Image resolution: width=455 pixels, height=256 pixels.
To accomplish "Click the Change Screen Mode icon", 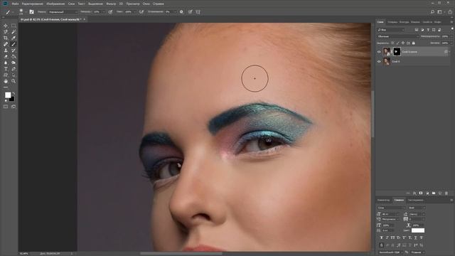I will tap(14, 107).
